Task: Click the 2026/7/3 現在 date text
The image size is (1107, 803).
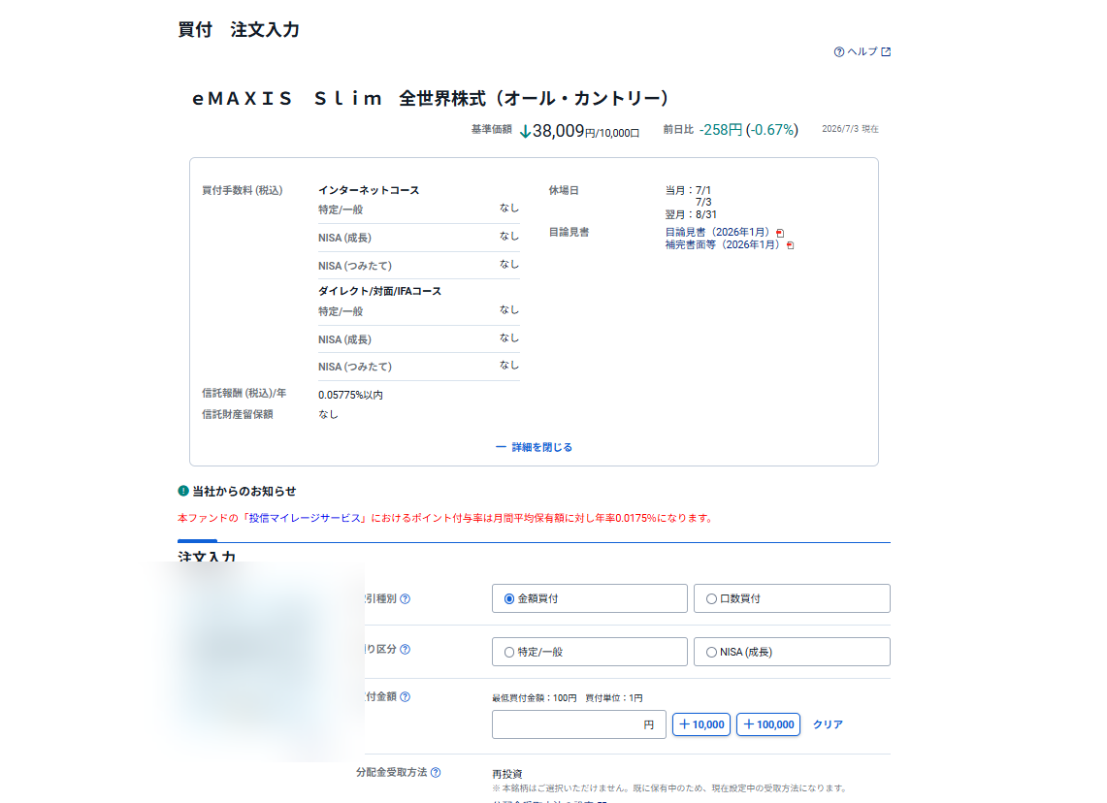Action: pos(850,129)
